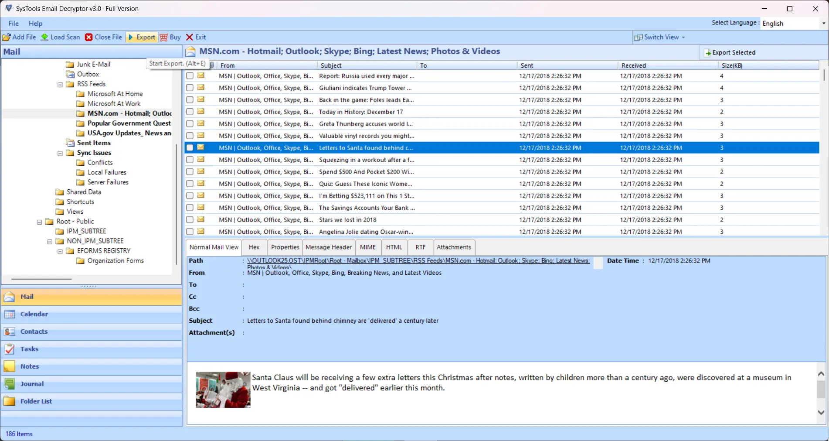Sort emails by Received column header
Image resolution: width=829 pixels, height=441 pixels.
click(668, 65)
